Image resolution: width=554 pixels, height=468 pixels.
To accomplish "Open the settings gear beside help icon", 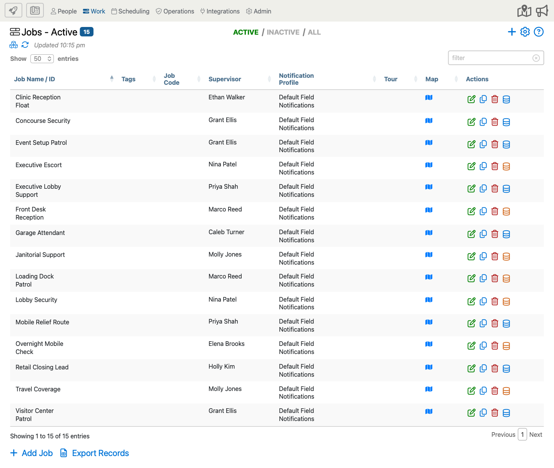I will [525, 32].
